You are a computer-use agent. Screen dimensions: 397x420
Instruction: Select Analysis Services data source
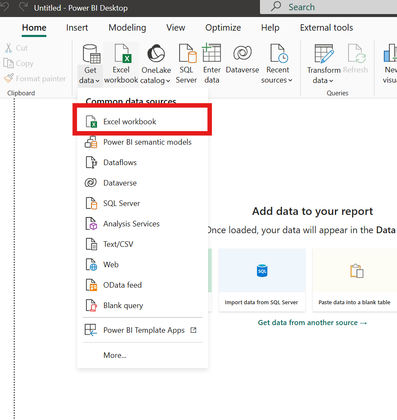(143, 224)
